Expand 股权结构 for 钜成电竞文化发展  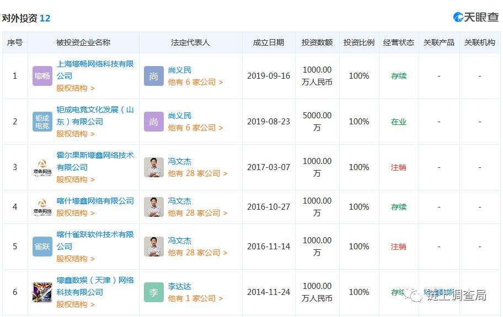pyautogui.click(x=76, y=134)
